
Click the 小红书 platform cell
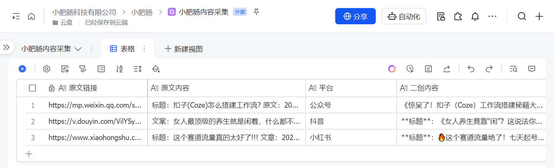[351, 138]
